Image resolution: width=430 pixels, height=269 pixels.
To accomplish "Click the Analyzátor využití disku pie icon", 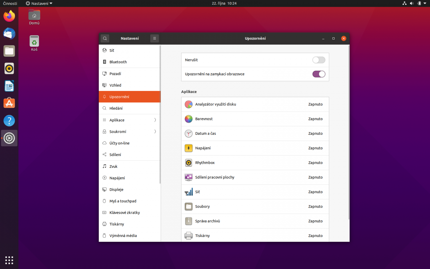I will click(x=188, y=104).
